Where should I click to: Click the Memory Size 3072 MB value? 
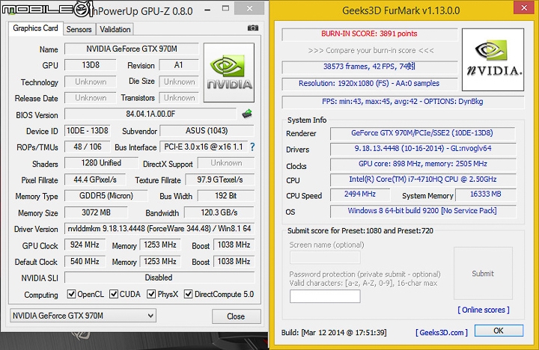(x=96, y=212)
